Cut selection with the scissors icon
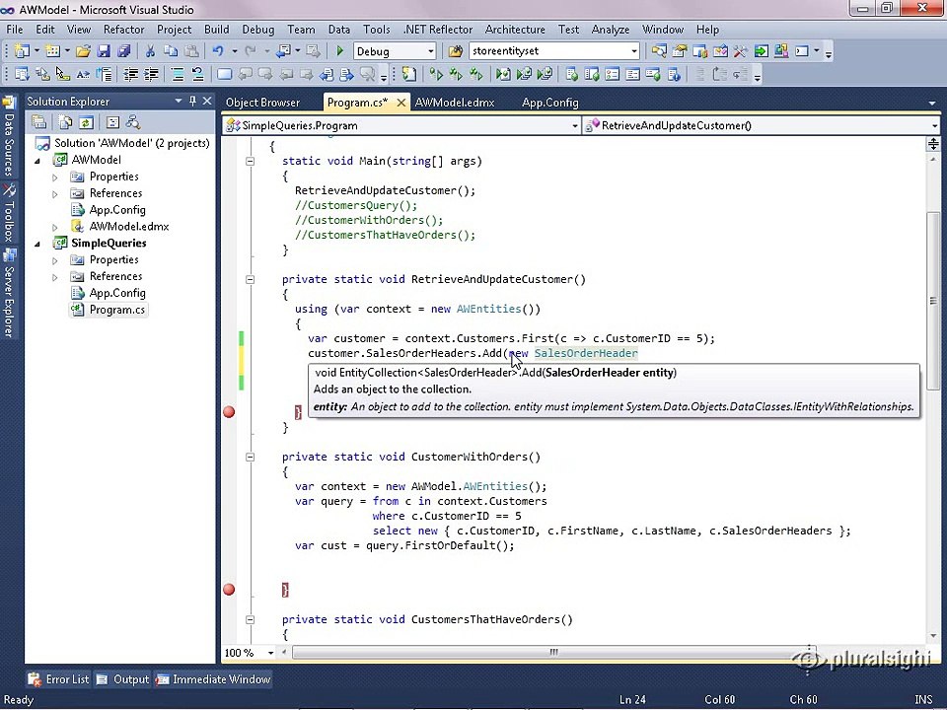947x710 pixels. [x=150, y=51]
